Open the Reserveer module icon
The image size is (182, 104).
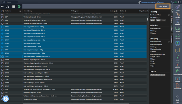177,21
